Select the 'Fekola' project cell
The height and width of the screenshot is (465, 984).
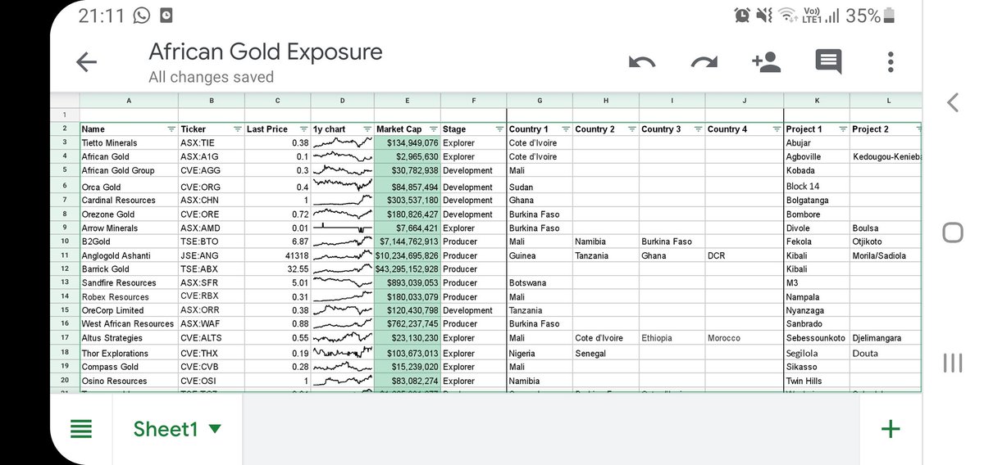[x=817, y=242]
